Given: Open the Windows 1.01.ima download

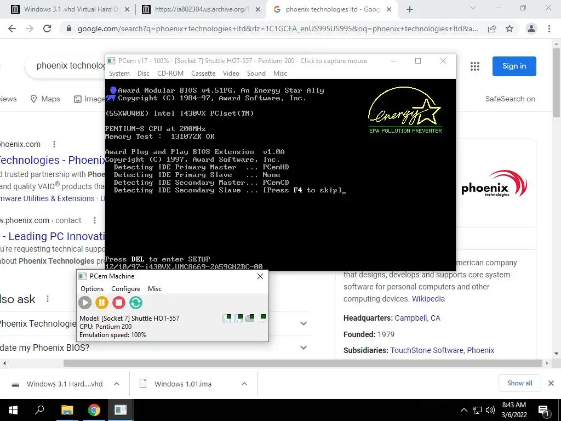Looking at the screenshot, I should [175, 384].
